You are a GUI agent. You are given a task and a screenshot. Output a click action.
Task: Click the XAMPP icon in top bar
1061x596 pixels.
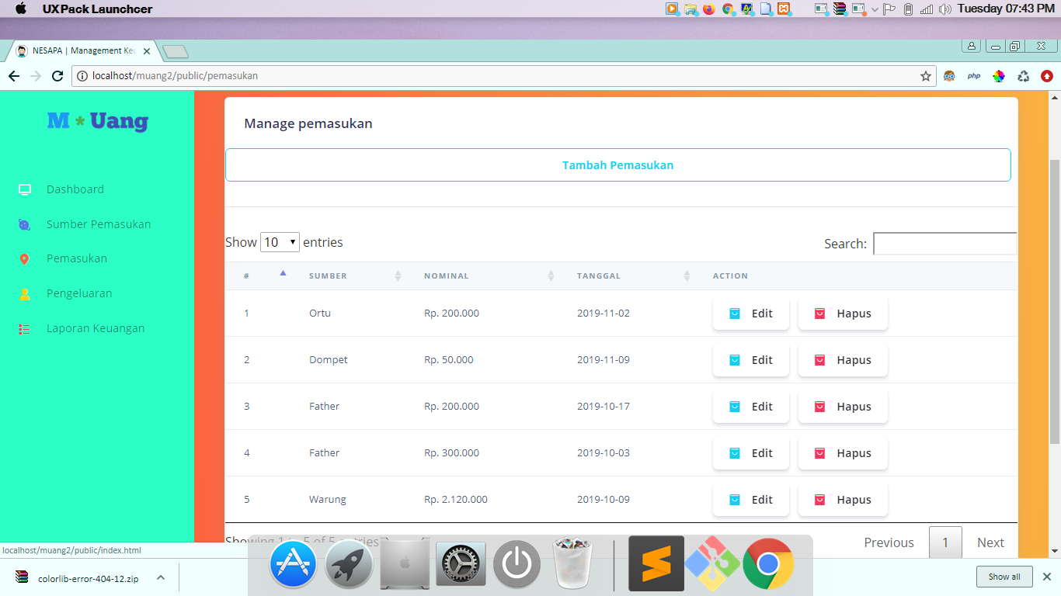[784, 9]
